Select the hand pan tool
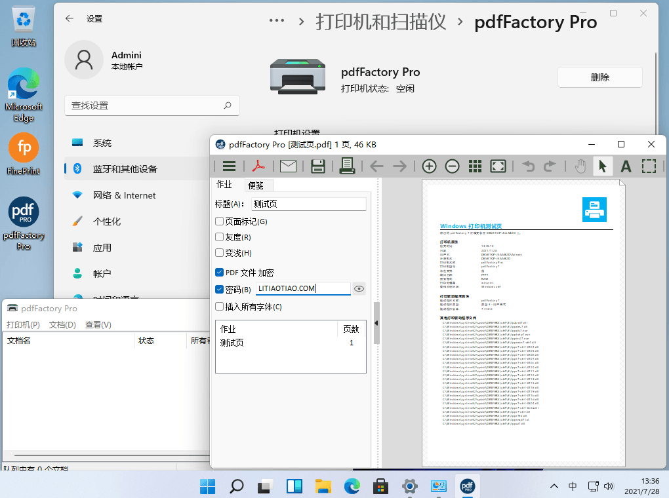The height and width of the screenshot is (498, 669). click(x=580, y=166)
